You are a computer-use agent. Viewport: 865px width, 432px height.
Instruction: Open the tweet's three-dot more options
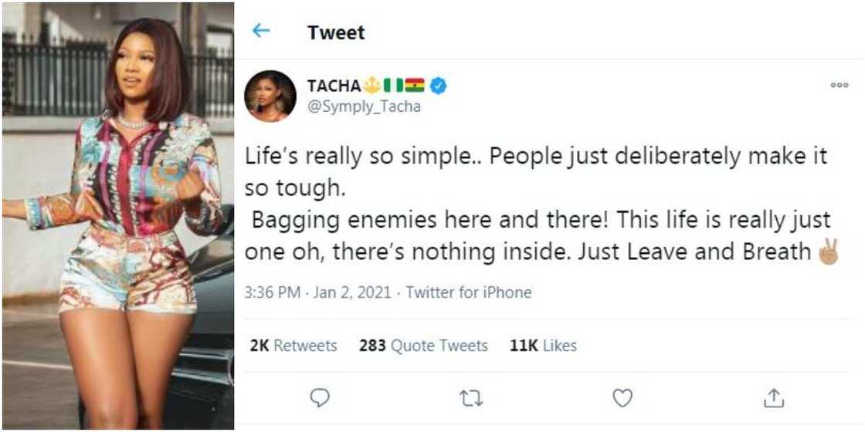click(839, 86)
